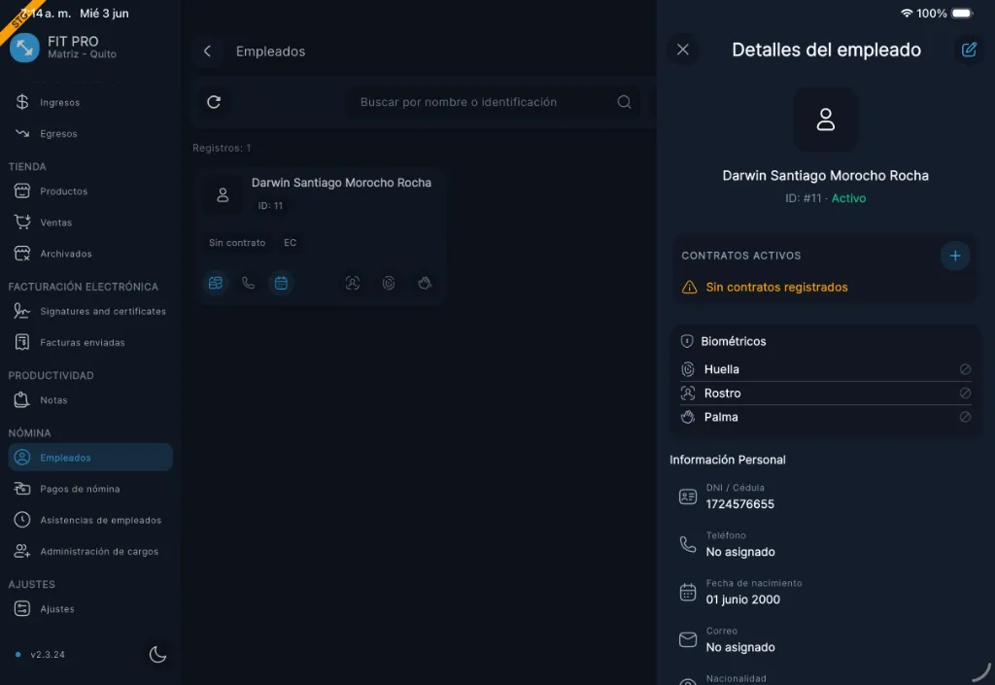
Task: Edit the employee details
Action: 969,50
